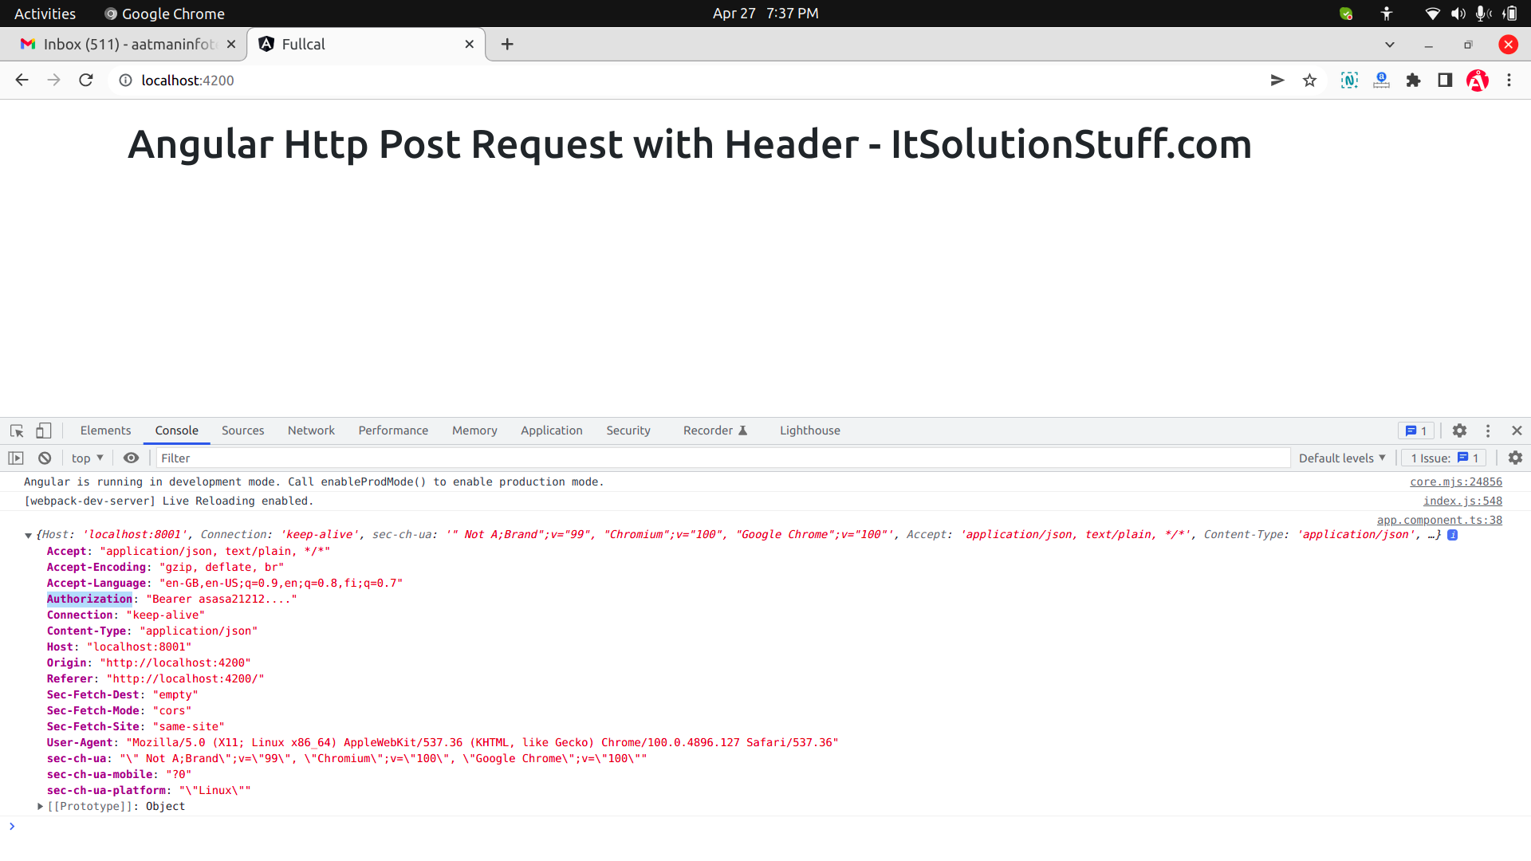The image size is (1531, 861).
Task: Open DevTools settings gear
Action: tap(1459, 431)
